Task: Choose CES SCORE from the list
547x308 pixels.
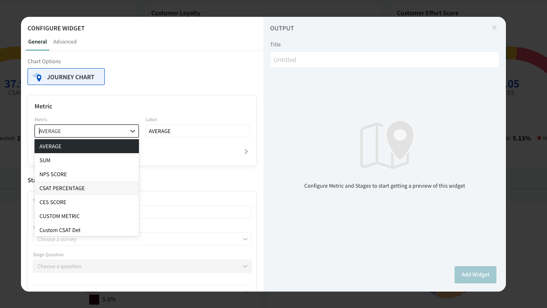Action: tap(86, 202)
